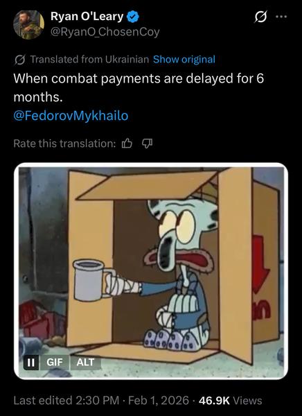Image resolution: width=302 pixels, height=416 pixels.
Task: Click the Ryan O'Leary display name
Action: click(x=87, y=17)
